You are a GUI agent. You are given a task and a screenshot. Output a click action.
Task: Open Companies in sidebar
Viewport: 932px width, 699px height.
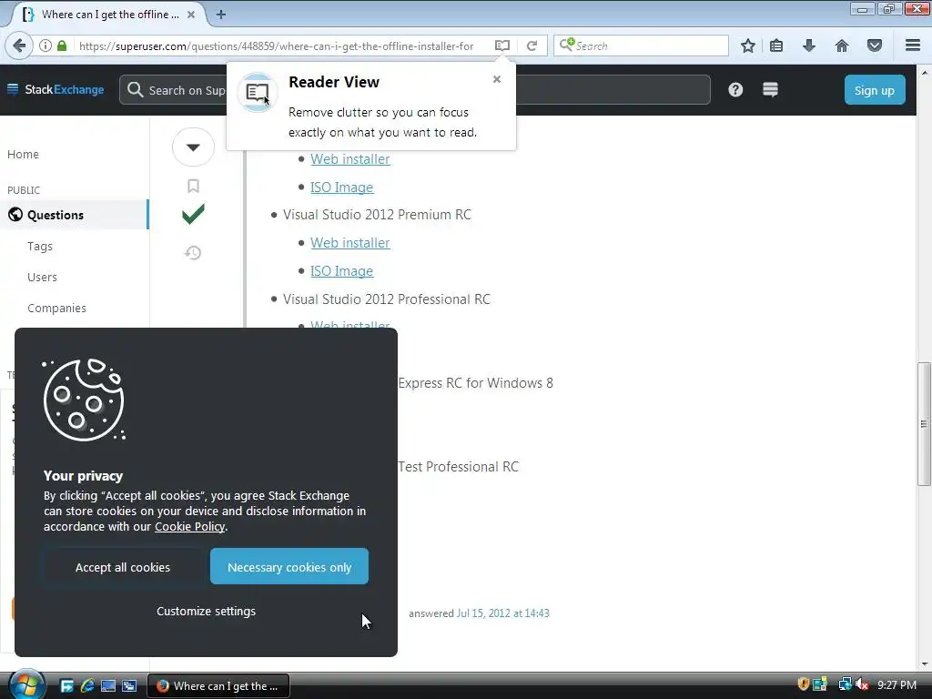pos(56,308)
